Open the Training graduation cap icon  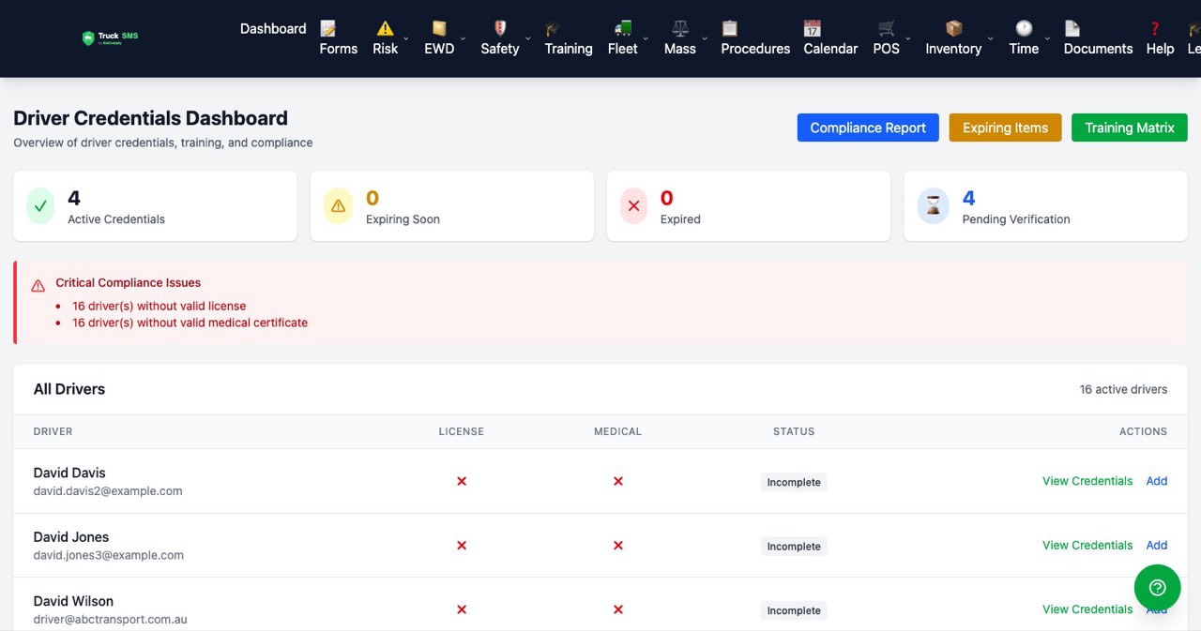point(553,28)
